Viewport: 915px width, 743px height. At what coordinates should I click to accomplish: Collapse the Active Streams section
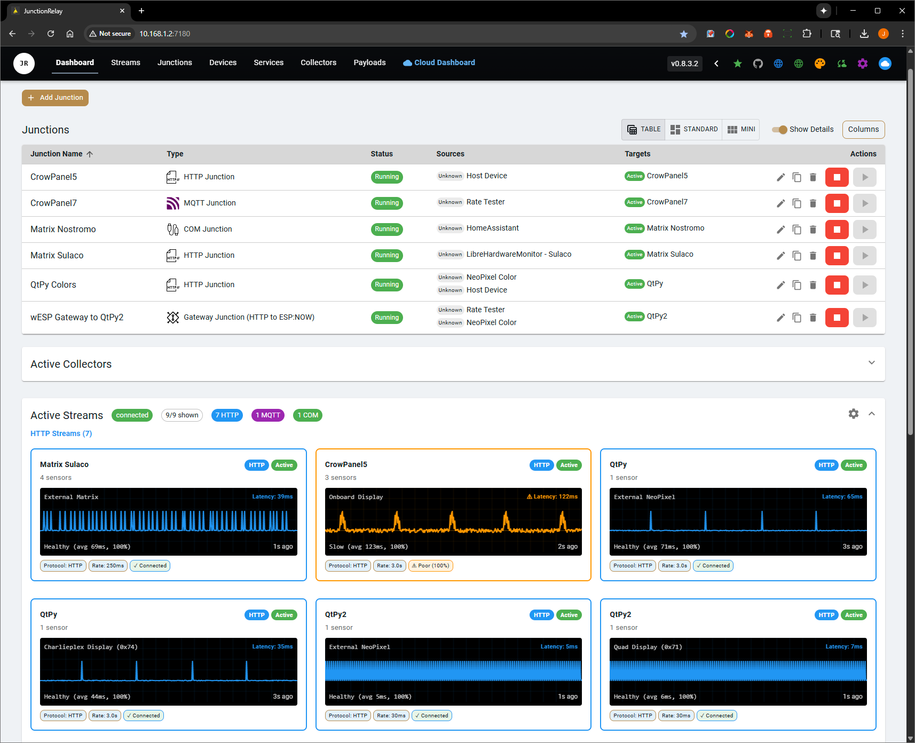(x=871, y=414)
